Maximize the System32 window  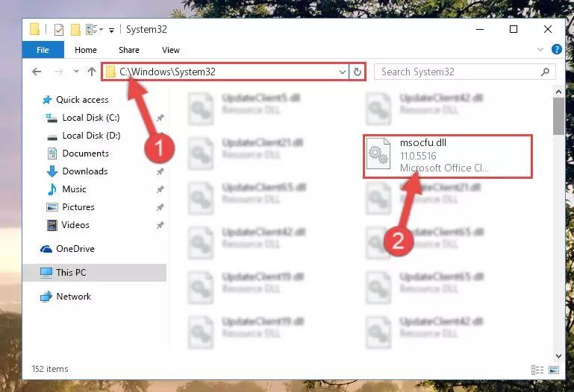(x=514, y=29)
